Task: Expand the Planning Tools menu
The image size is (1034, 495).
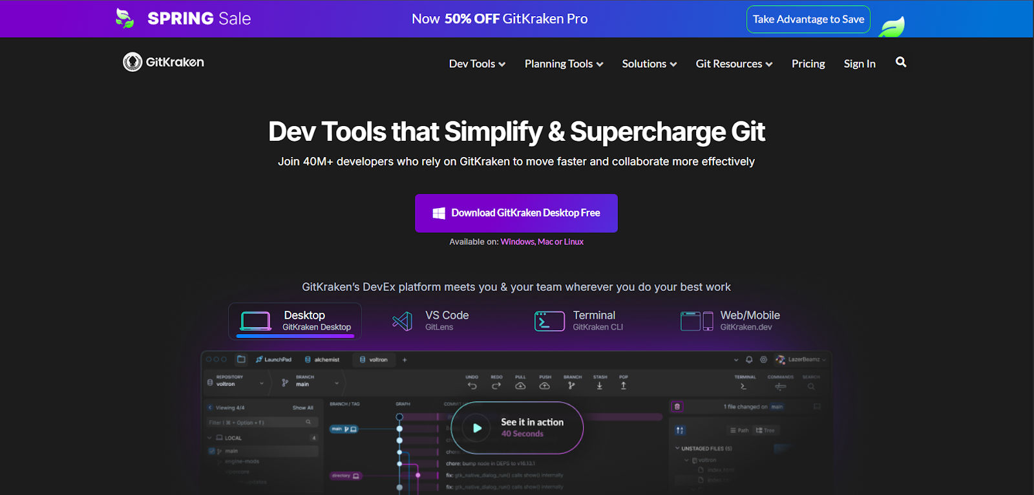Action: 564,64
